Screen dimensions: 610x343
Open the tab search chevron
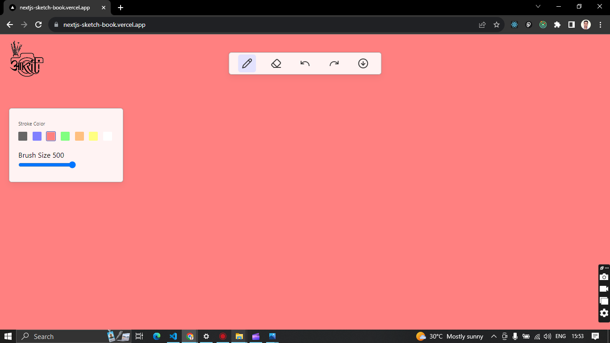point(538,6)
